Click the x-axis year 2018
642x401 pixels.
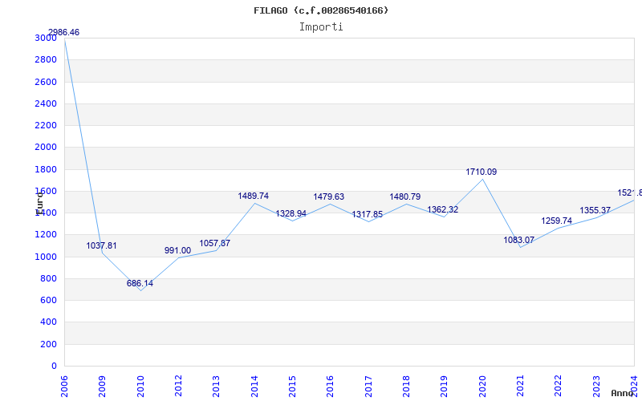pyautogui.click(x=407, y=387)
